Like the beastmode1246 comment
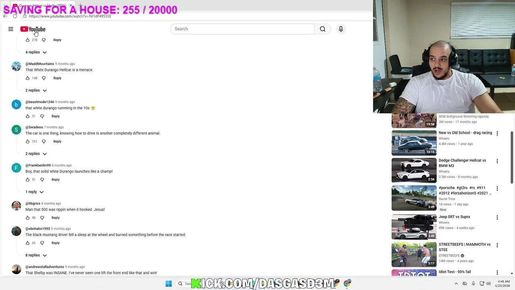Viewport: 515px width, 290px height. pyautogui.click(x=27, y=116)
